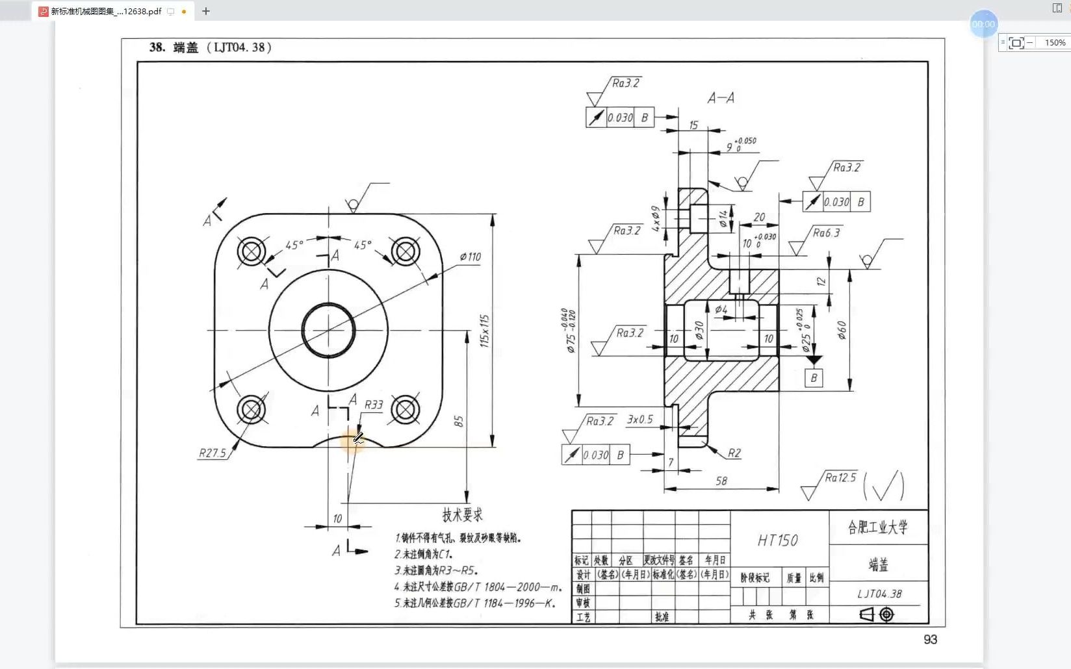The width and height of the screenshot is (1071, 669).
Task: Zoom out with the minus button
Action: click(x=1030, y=42)
